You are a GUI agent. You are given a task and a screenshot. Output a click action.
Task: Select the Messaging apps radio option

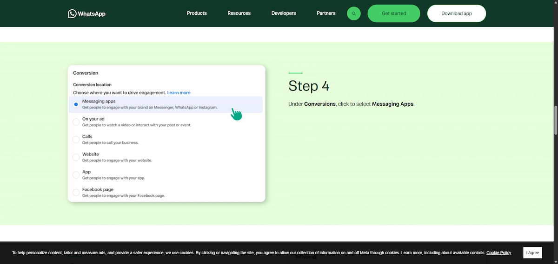click(x=76, y=104)
